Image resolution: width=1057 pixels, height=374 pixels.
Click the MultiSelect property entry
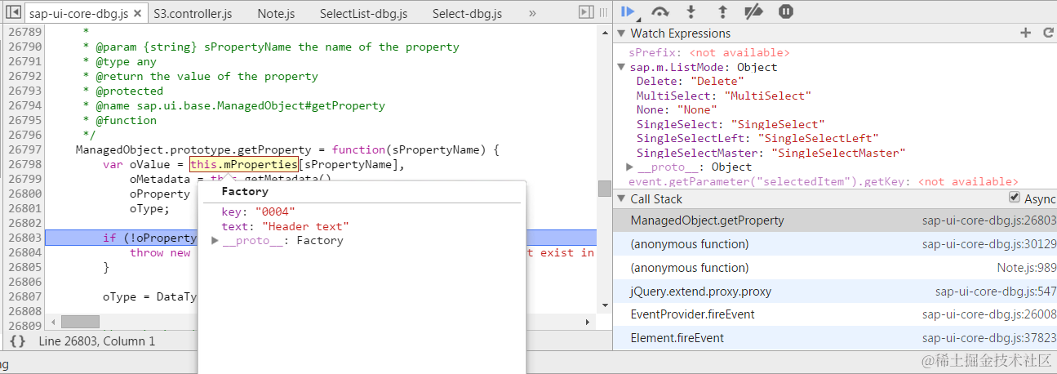(723, 96)
